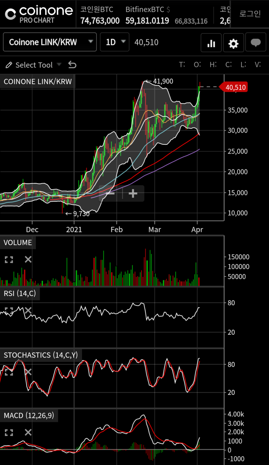The width and height of the screenshot is (269, 465).
Task: Click the 9,730 low marker
Action: click(x=77, y=213)
